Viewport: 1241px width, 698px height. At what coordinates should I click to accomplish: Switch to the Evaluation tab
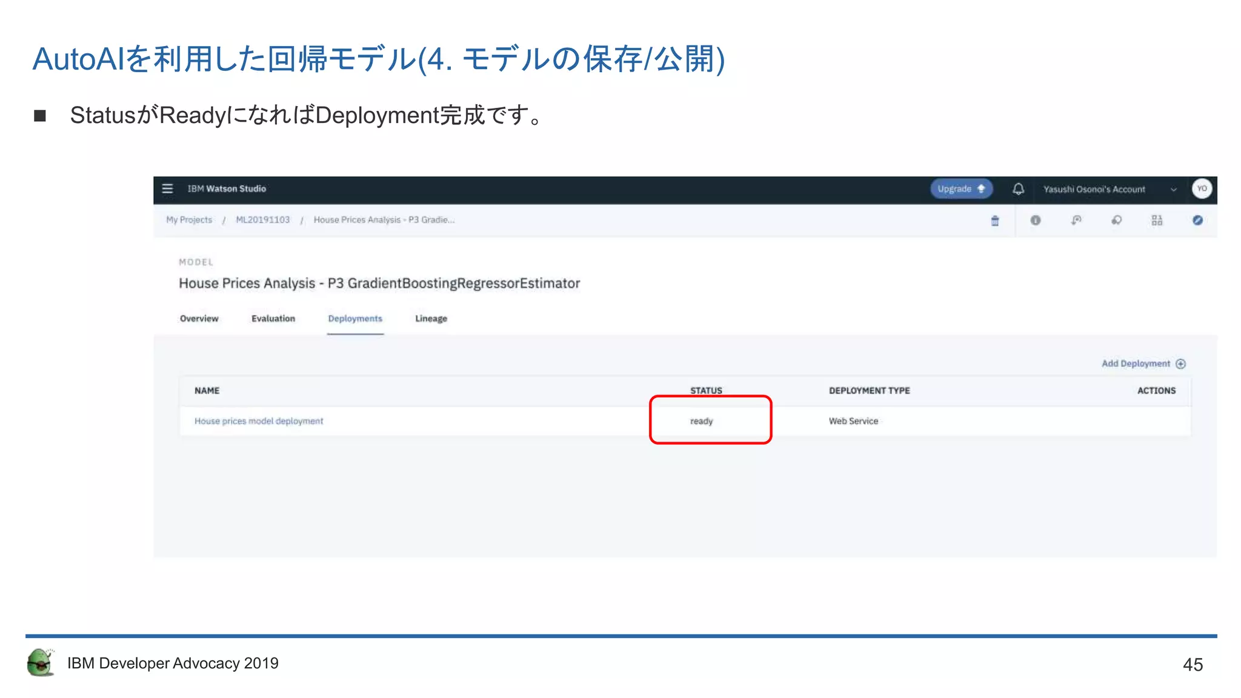coord(273,319)
